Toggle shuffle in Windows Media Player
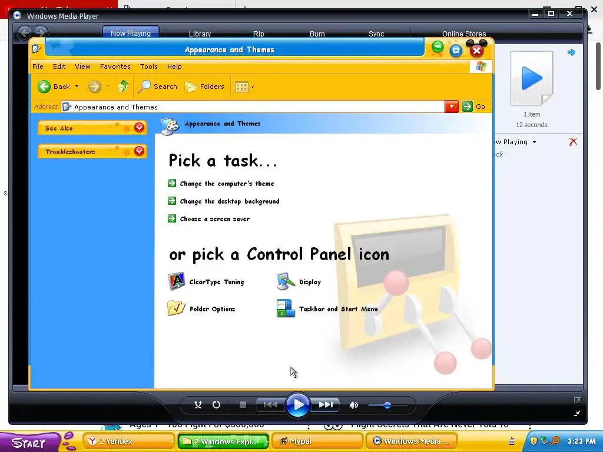Viewport: 603px width, 452px height. point(198,405)
